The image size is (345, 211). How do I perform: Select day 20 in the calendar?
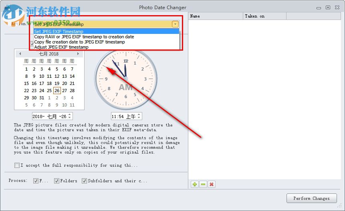coord(65,83)
